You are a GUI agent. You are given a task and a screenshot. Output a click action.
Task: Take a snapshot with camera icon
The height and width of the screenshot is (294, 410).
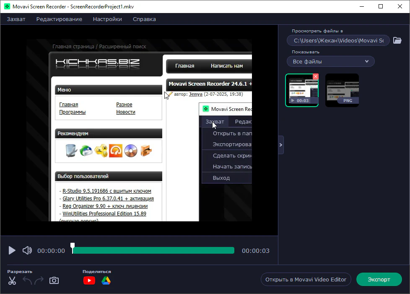(54, 281)
